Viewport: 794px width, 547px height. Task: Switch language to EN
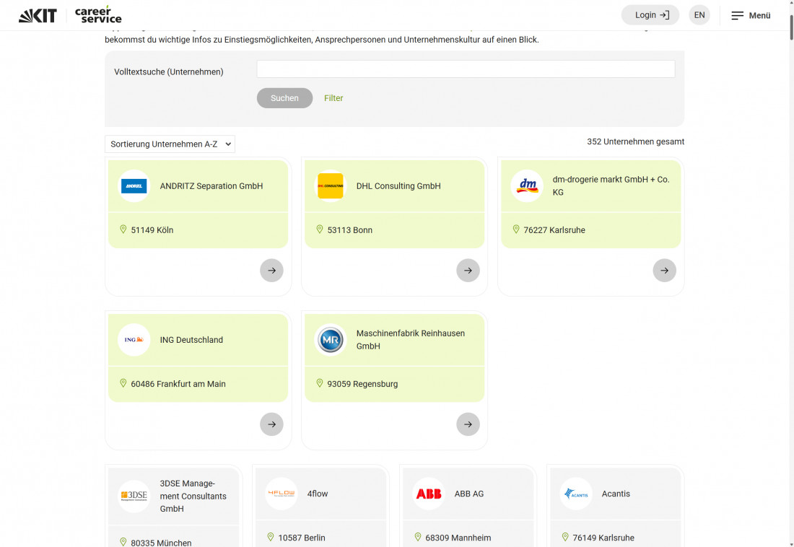click(x=699, y=15)
